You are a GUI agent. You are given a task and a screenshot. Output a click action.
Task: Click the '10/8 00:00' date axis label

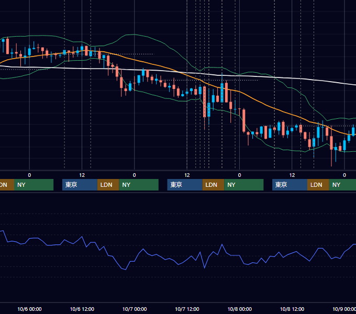click(x=240, y=309)
